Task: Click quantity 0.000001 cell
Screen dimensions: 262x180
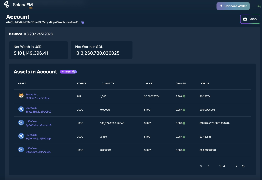Action: click(x=105, y=150)
